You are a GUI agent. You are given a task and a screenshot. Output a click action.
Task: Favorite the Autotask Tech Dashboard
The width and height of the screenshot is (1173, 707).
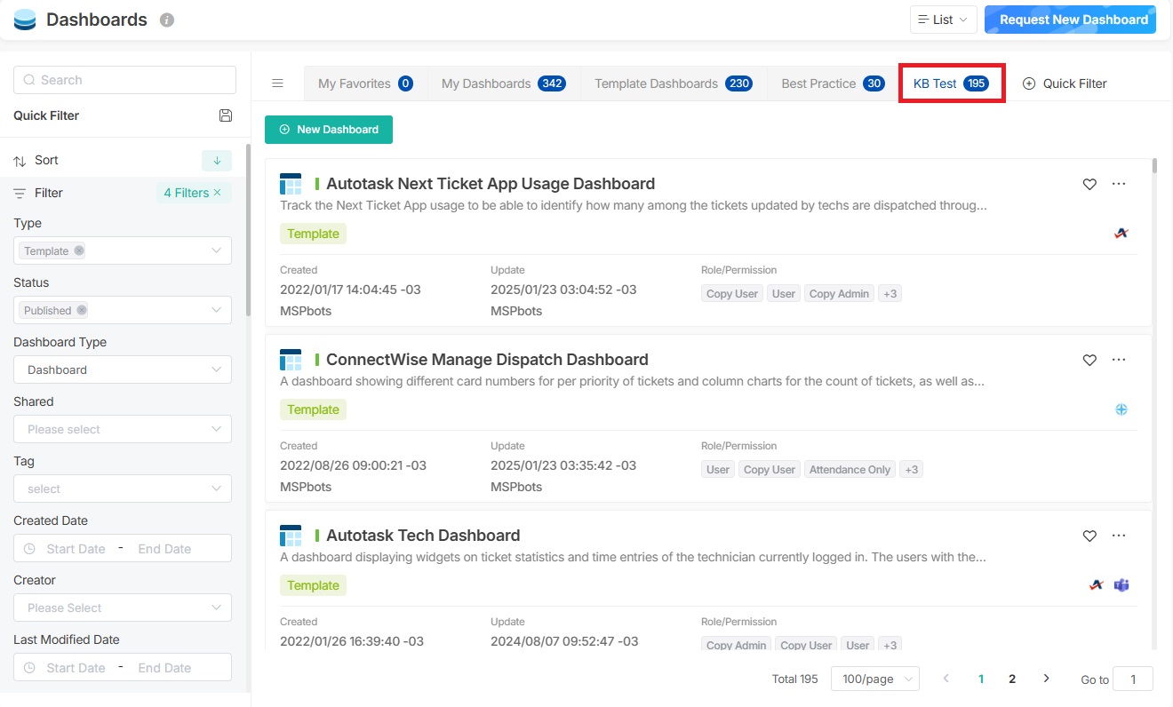[x=1089, y=536]
